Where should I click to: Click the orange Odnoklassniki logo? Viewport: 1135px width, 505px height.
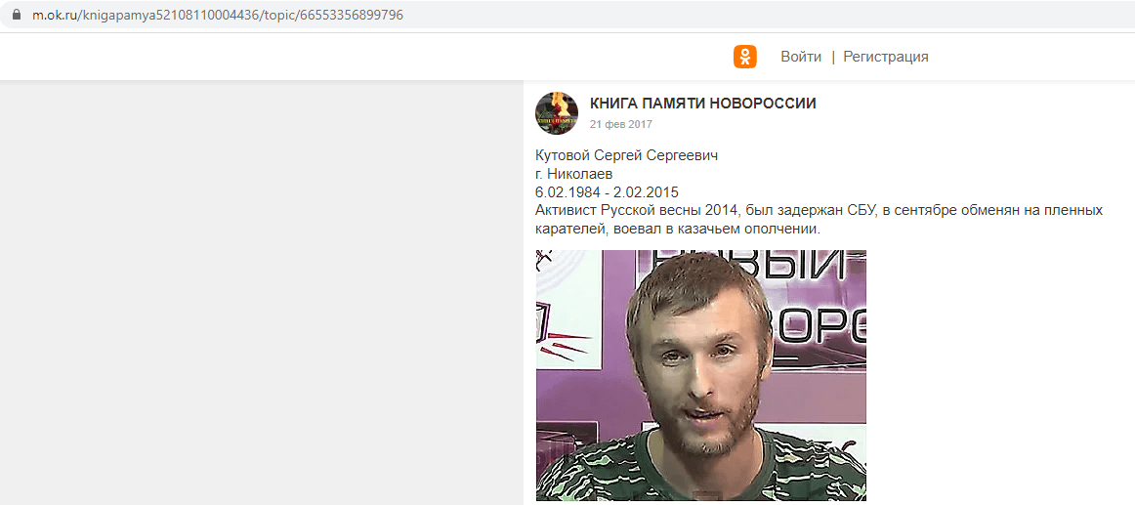(745, 57)
